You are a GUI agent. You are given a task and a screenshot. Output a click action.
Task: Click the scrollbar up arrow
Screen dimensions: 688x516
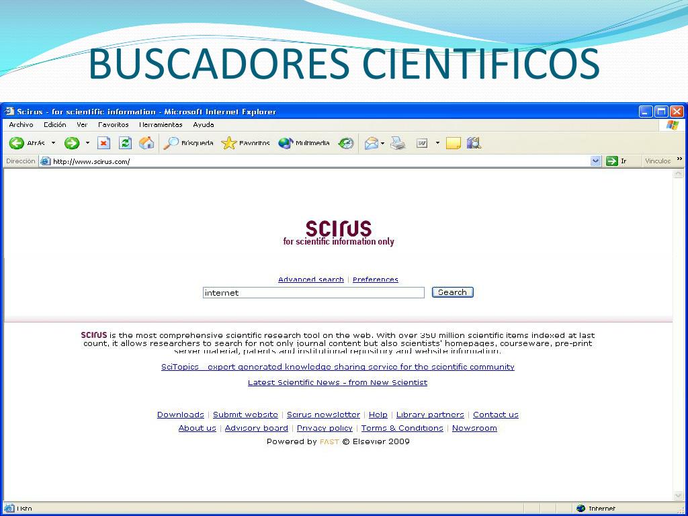[678, 174]
